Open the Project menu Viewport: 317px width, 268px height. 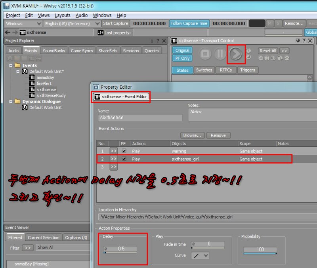tap(13, 15)
